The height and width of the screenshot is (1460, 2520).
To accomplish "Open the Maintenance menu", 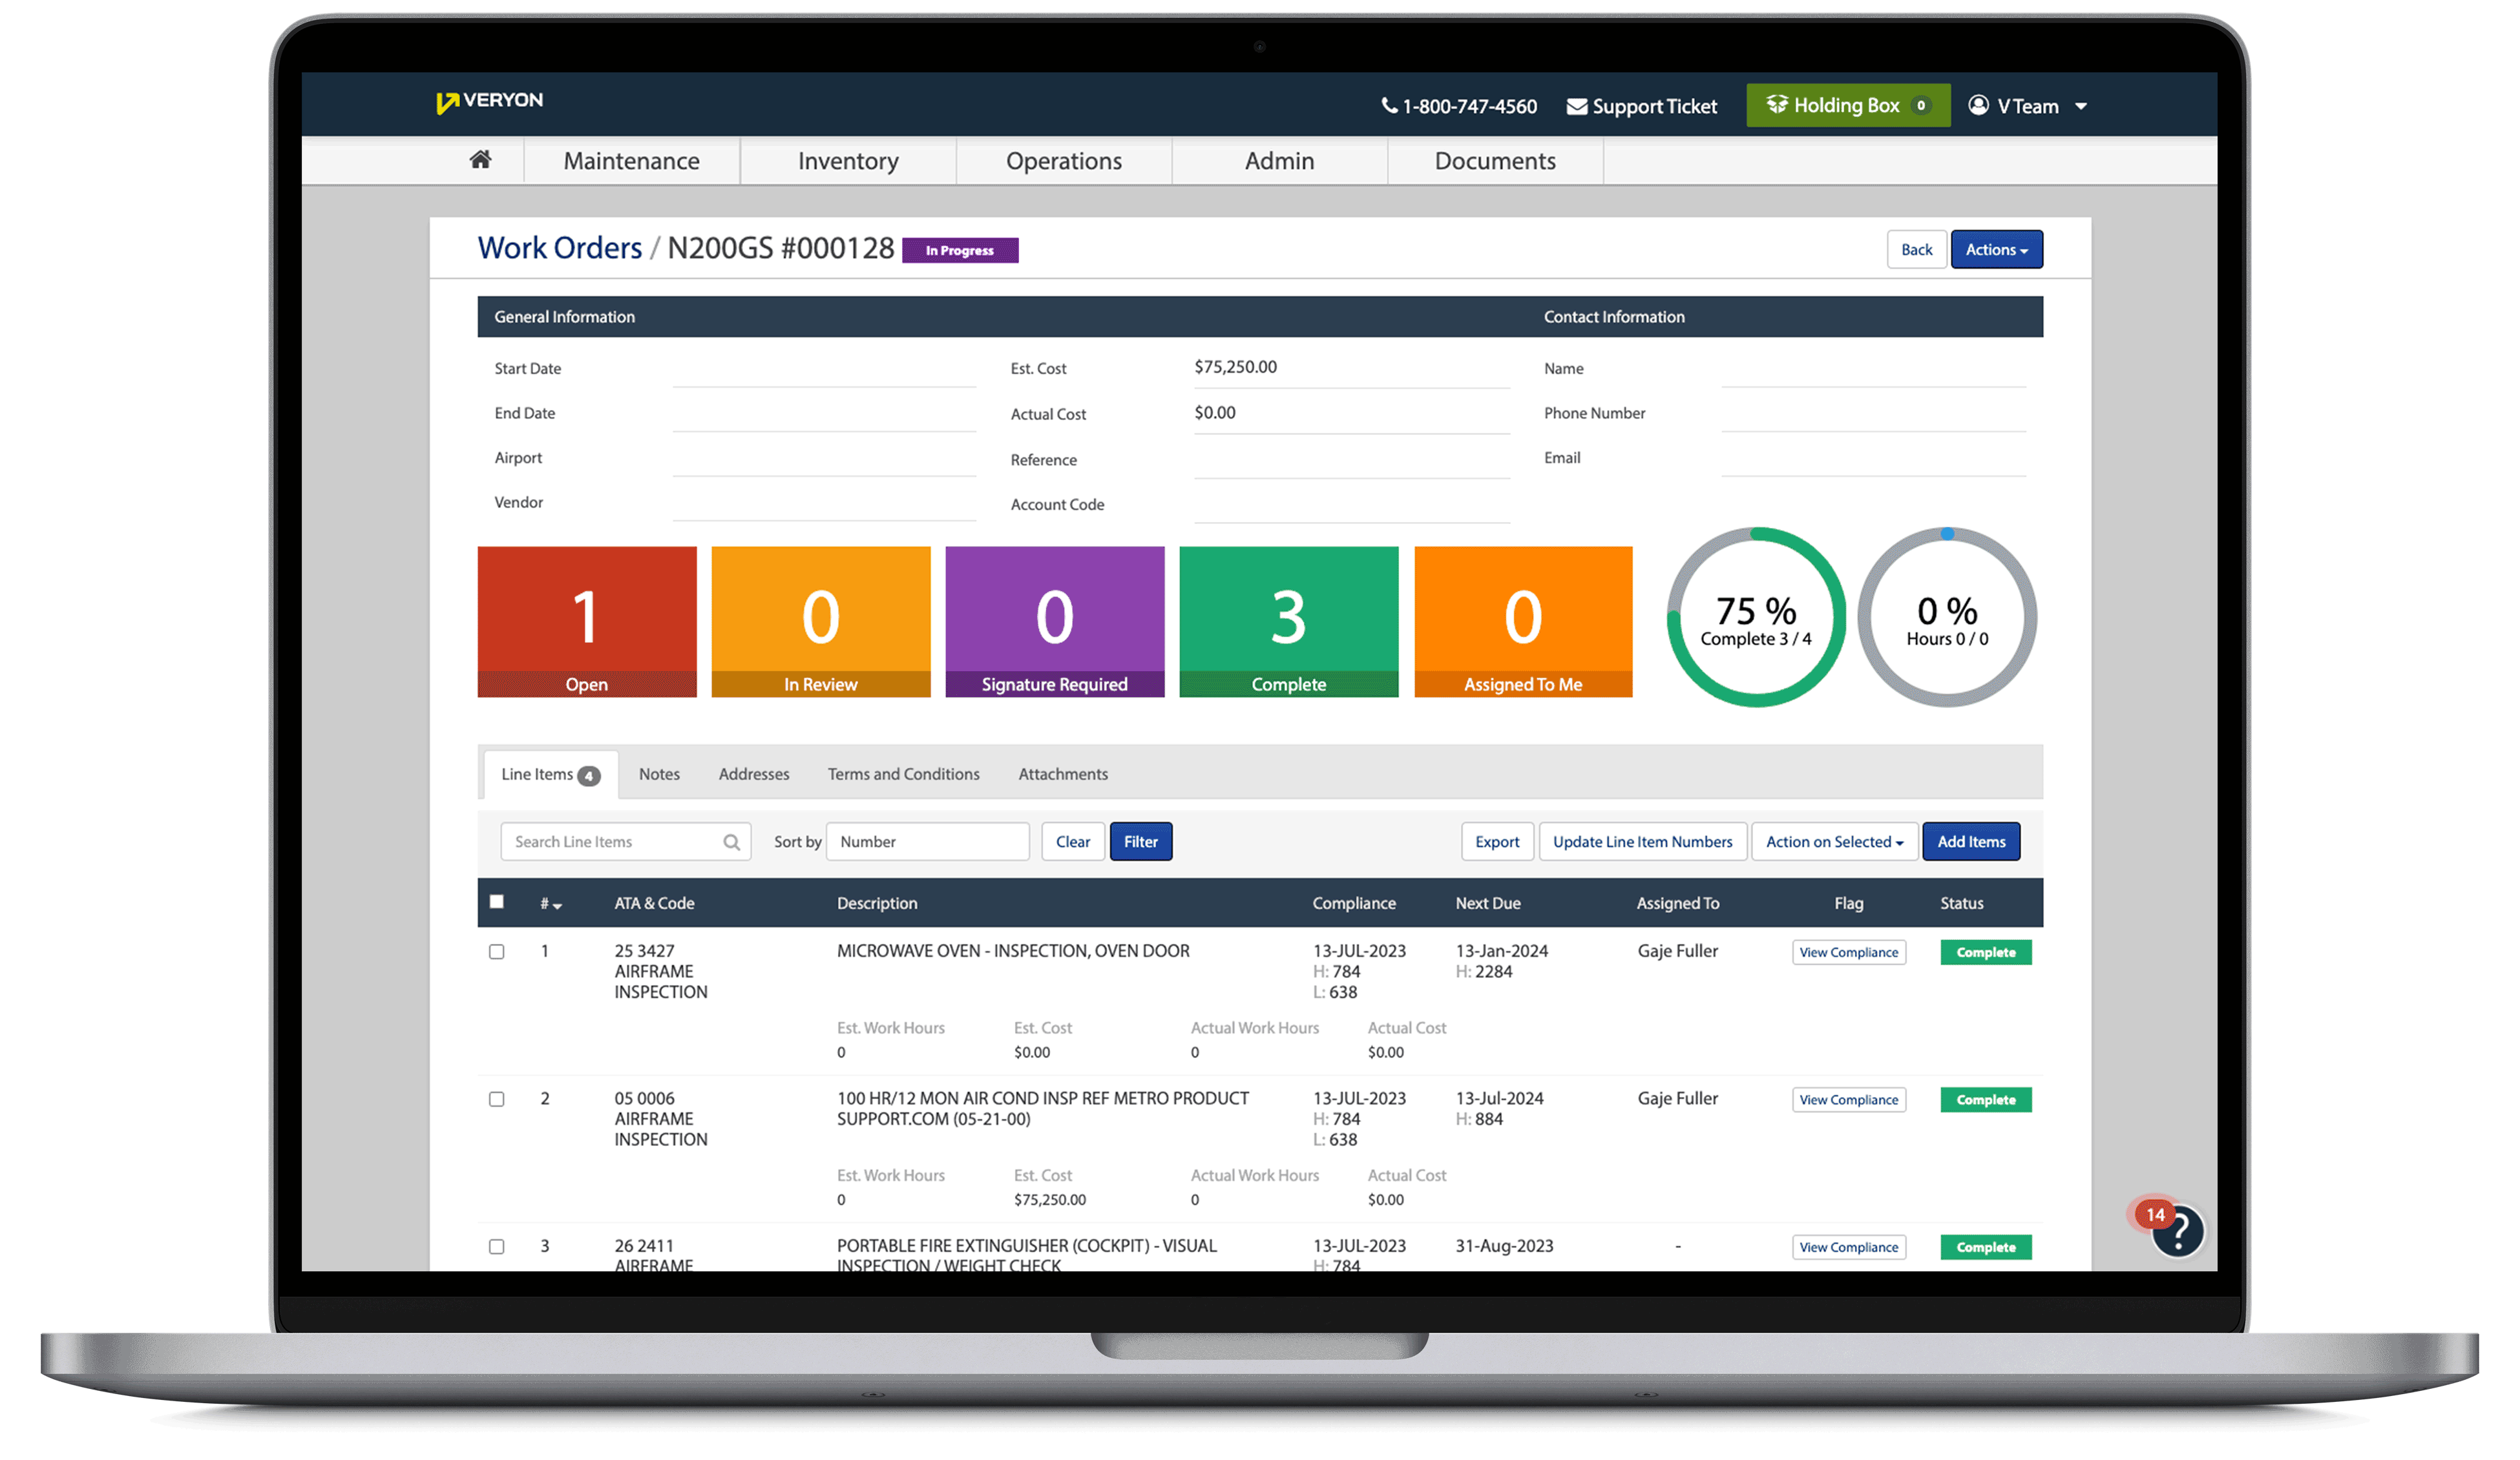I will click(x=631, y=160).
